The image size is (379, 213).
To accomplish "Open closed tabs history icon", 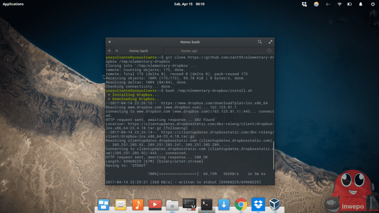I will (x=269, y=51).
